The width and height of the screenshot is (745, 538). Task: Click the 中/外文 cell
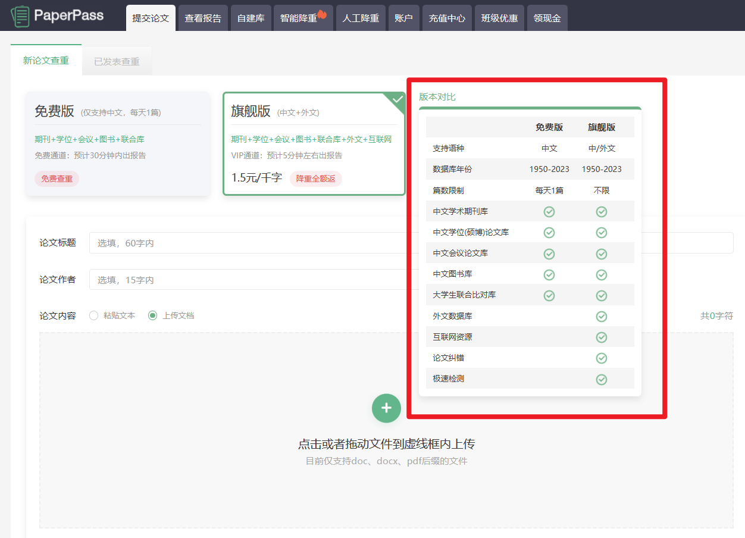(x=602, y=148)
